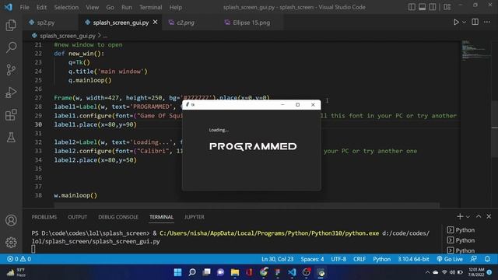Open the weather widget on taskbar
498x280 pixels.
tap(16, 272)
